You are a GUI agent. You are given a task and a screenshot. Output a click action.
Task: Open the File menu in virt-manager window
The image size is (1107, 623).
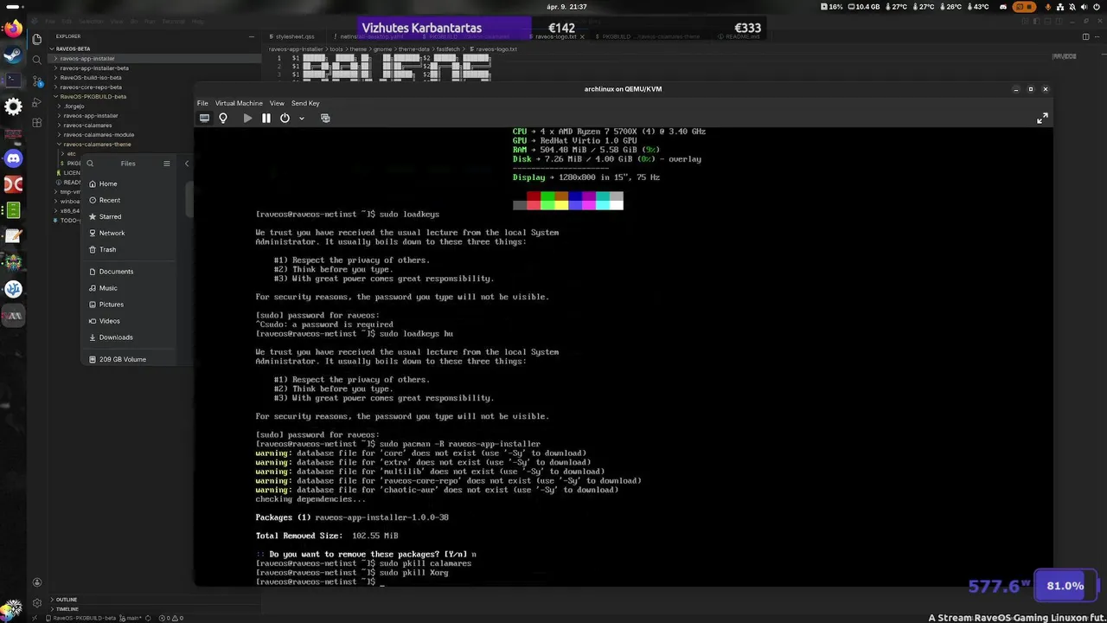[x=202, y=103]
